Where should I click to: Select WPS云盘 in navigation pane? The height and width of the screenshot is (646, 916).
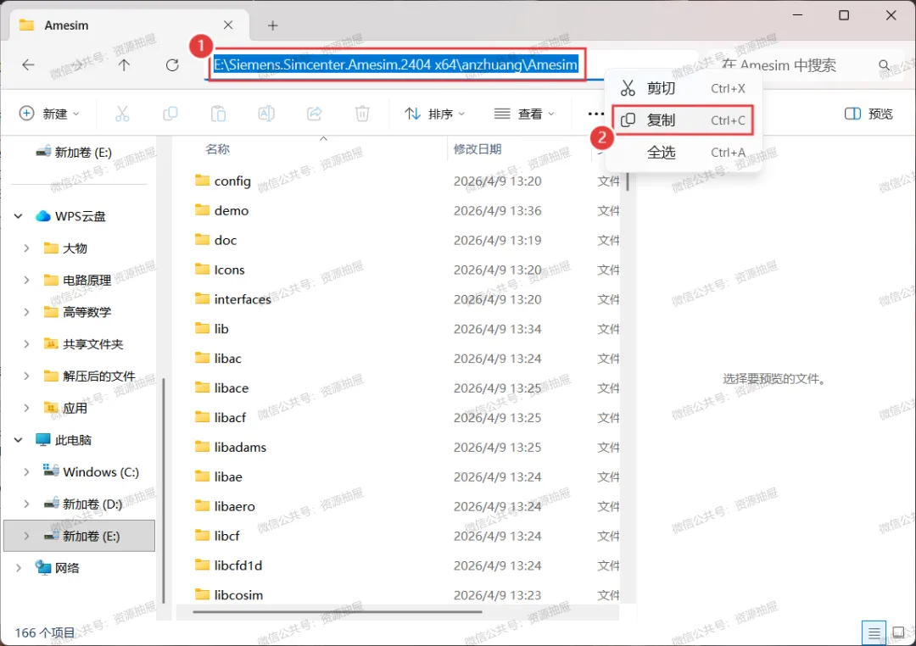(x=70, y=216)
